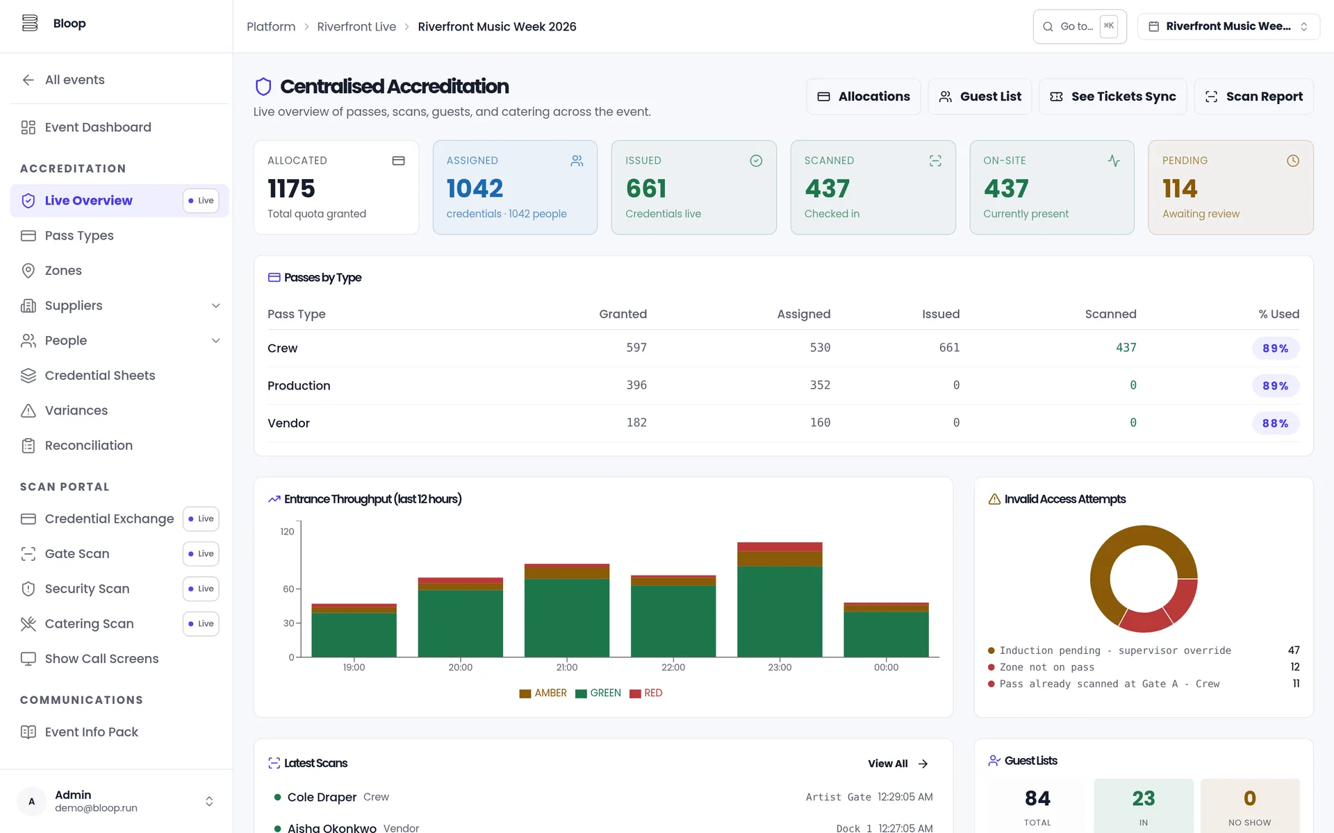This screenshot has width=1334, height=833.
Task: Open the Scan Report
Action: [x=1253, y=96]
